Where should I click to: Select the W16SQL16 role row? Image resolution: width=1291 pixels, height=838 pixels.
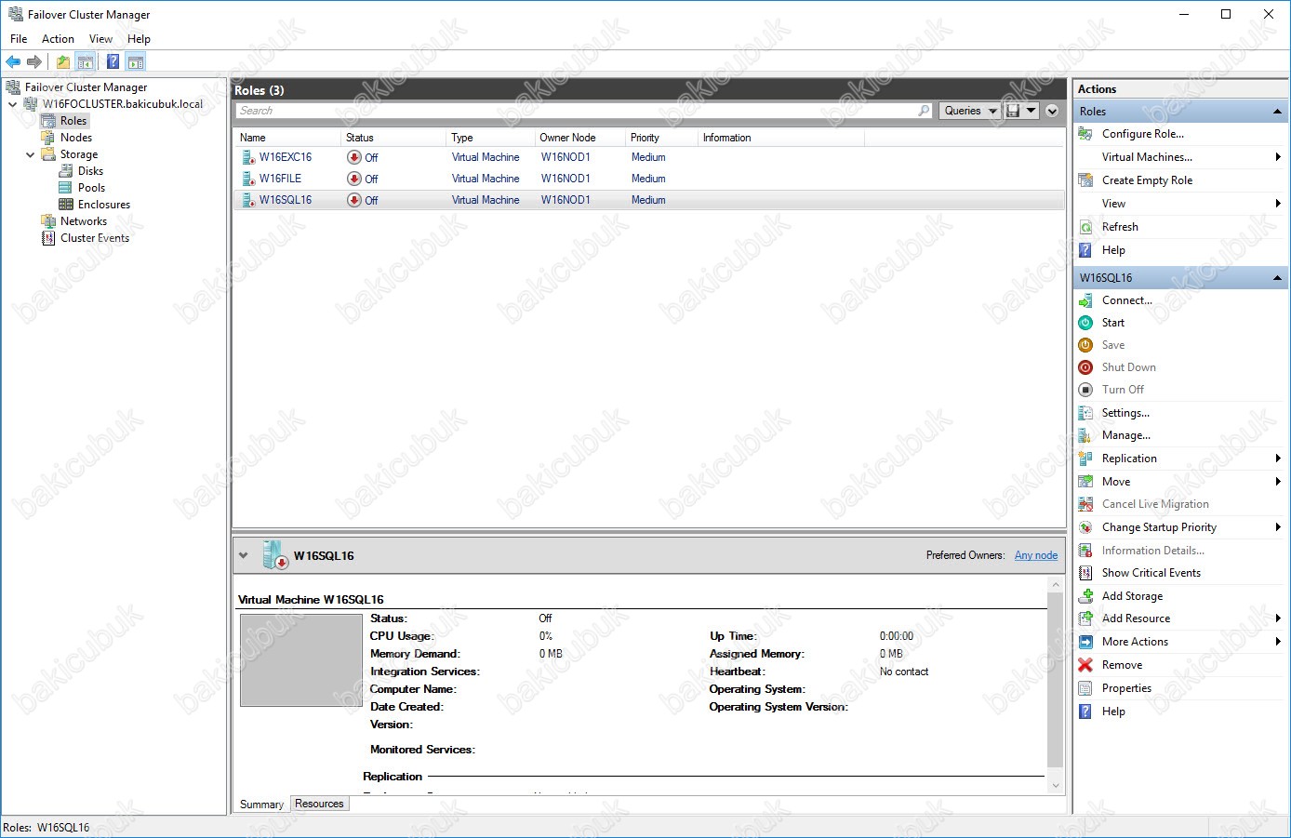[x=649, y=200]
